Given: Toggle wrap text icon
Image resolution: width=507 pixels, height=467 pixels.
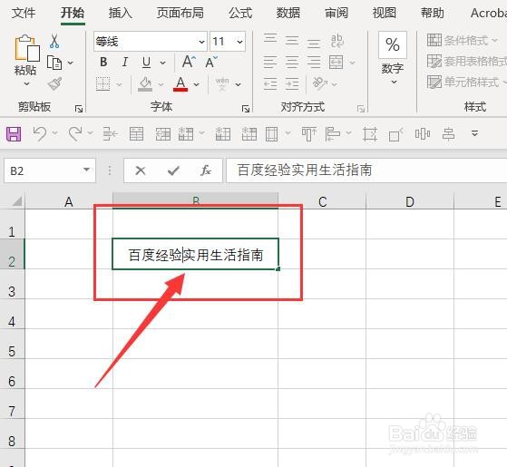Looking at the screenshot, I should [x=336, y=41].
